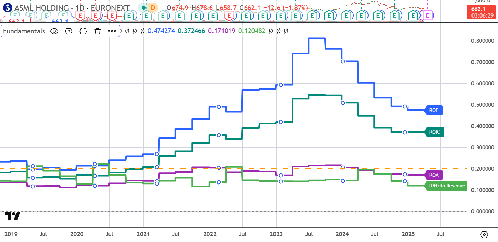The height and width of the screenshot is (242, 498).
Task: Click the 0.700000 axis label
Action: [x=483, y=62]
